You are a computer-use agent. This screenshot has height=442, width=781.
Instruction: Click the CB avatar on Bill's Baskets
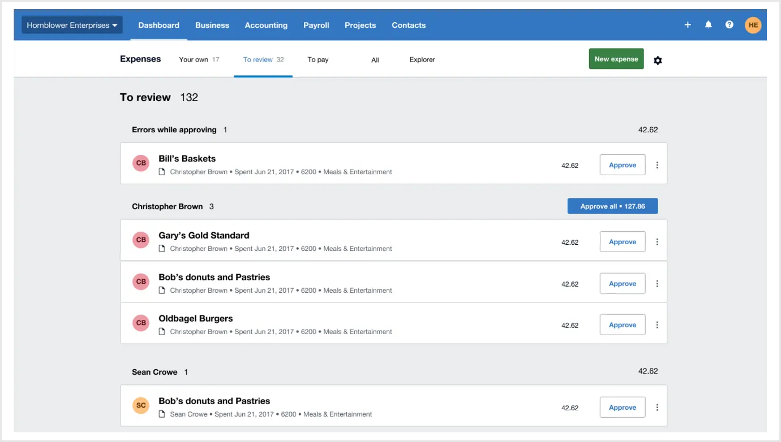pos(141,163)
